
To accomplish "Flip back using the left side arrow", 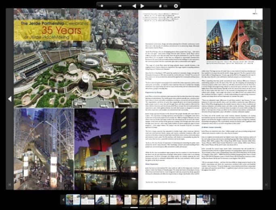I will coord(10,99).
